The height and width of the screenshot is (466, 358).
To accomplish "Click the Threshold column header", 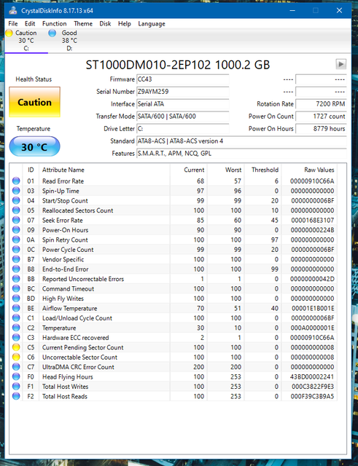I will (x=263, y=170).
